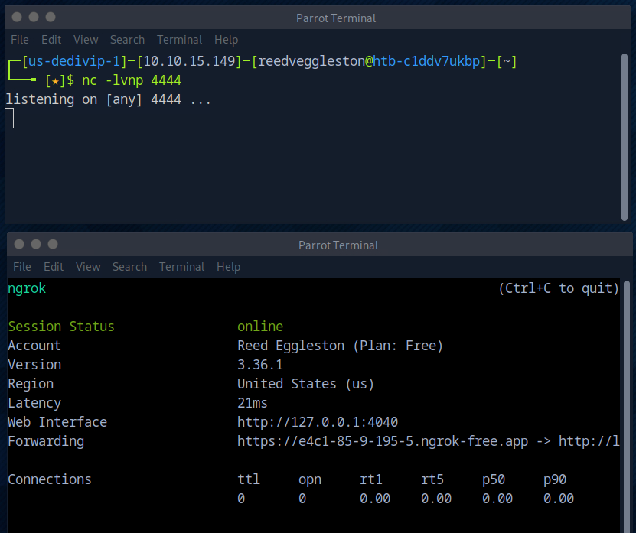This screenshot has height=533, width=636.
Task: Open Terminal menu in the nc listener terminal
Action: tap(179, 40)
